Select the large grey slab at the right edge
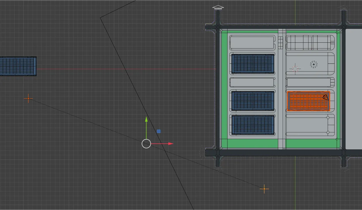362x210 pixels. click(x=354, y=88)
